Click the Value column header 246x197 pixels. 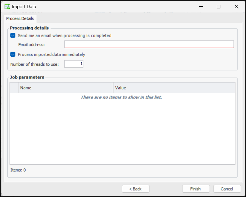(x=174, y=88)
